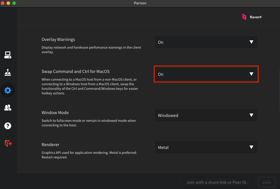Open the Help question mark icon
The height and width of the screenshot is (189, 280).
8,126
